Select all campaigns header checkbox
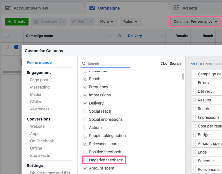Image resolution: width=222 pixels, height=174 pixels. (x=7, y=36)
